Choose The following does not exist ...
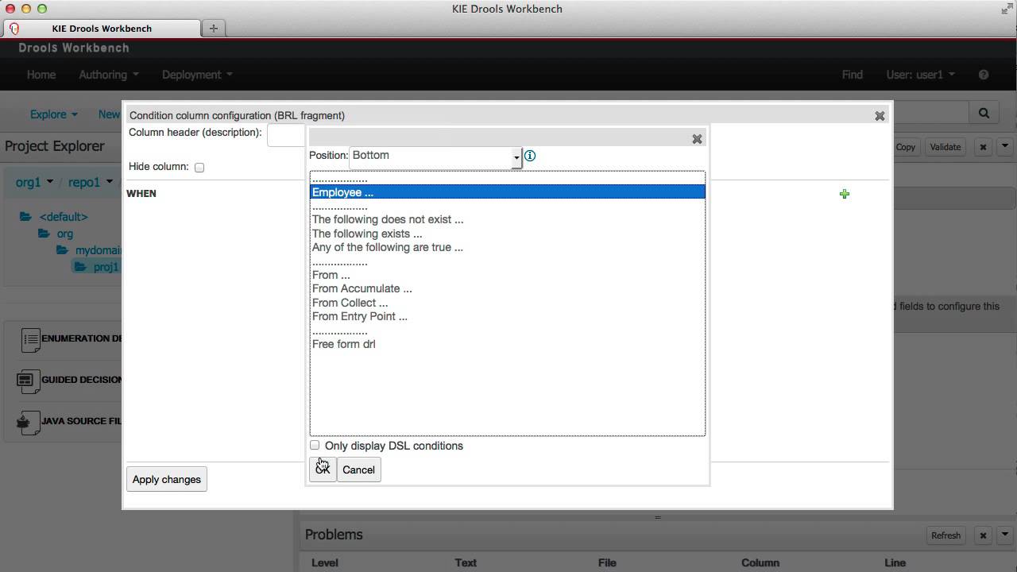Image resolution: width=1017 pixels, height=572 pixels. click(x=388, y=219)
